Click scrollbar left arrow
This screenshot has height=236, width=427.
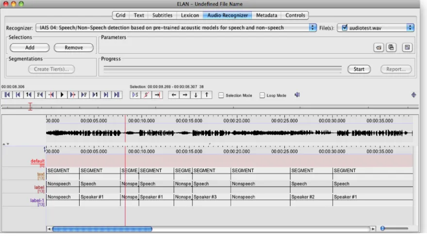(x=49, y=229)
